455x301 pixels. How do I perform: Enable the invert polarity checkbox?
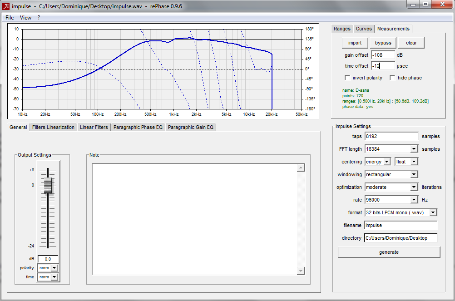(347, 78)
